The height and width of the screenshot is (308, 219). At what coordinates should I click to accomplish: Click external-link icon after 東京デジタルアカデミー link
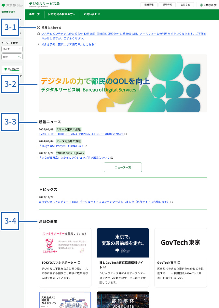172,202
